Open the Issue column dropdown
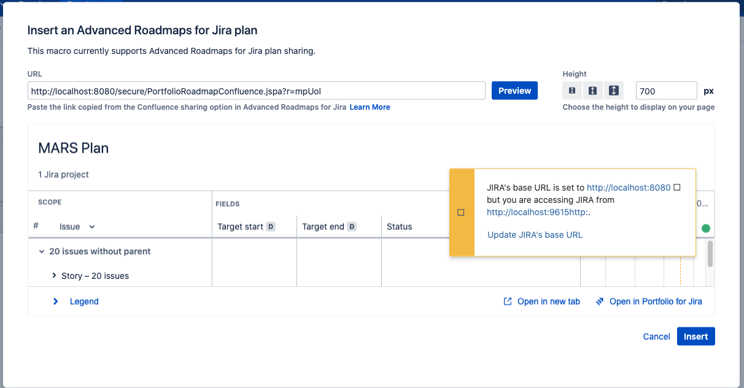 click(92, 227)
